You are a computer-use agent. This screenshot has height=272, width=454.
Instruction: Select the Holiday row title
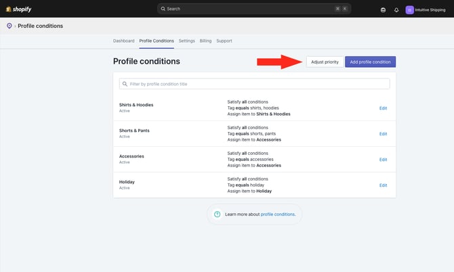(x=127, y=182)
